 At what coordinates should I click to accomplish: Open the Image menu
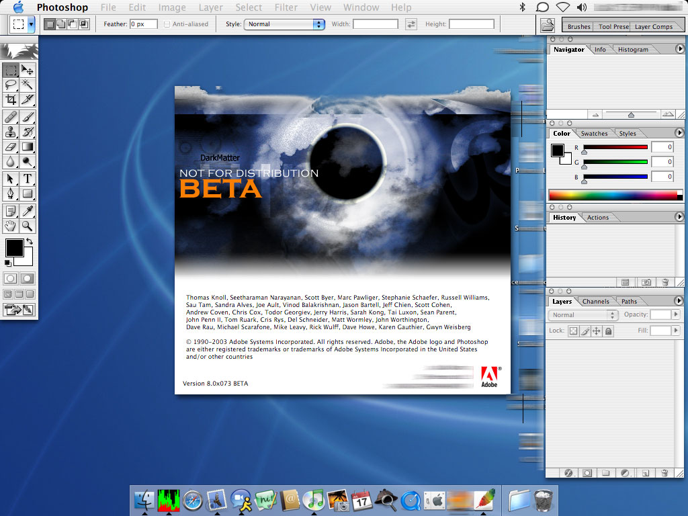(172, 7)
